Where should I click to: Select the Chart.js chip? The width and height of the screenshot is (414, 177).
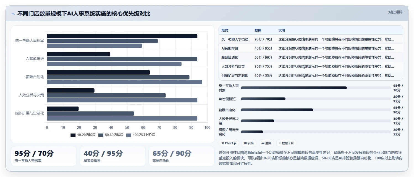pos(229,143)
